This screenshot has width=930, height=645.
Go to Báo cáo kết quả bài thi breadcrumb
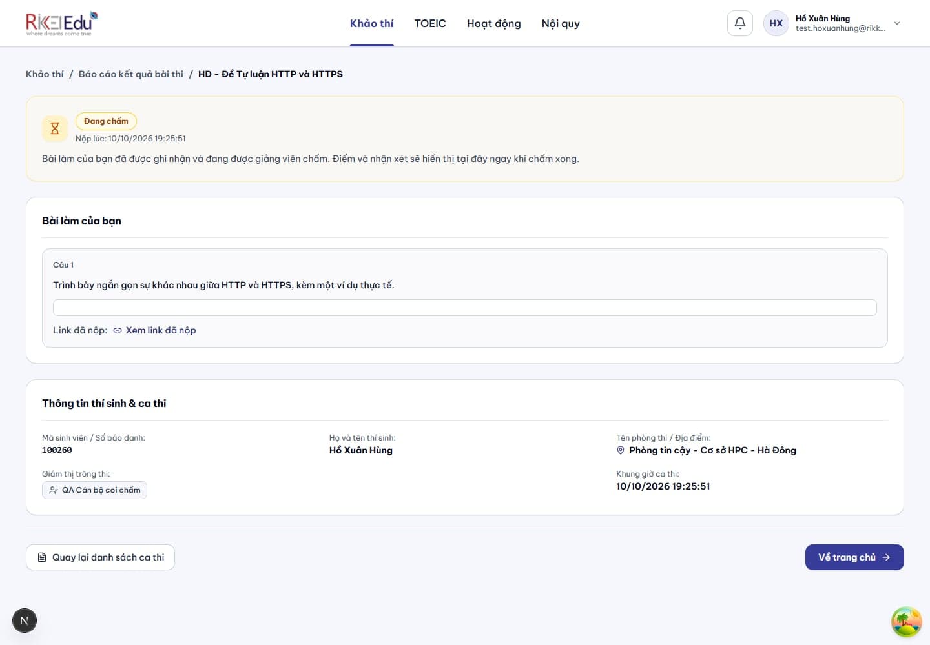pyautogui.click(x=131, y=74)
